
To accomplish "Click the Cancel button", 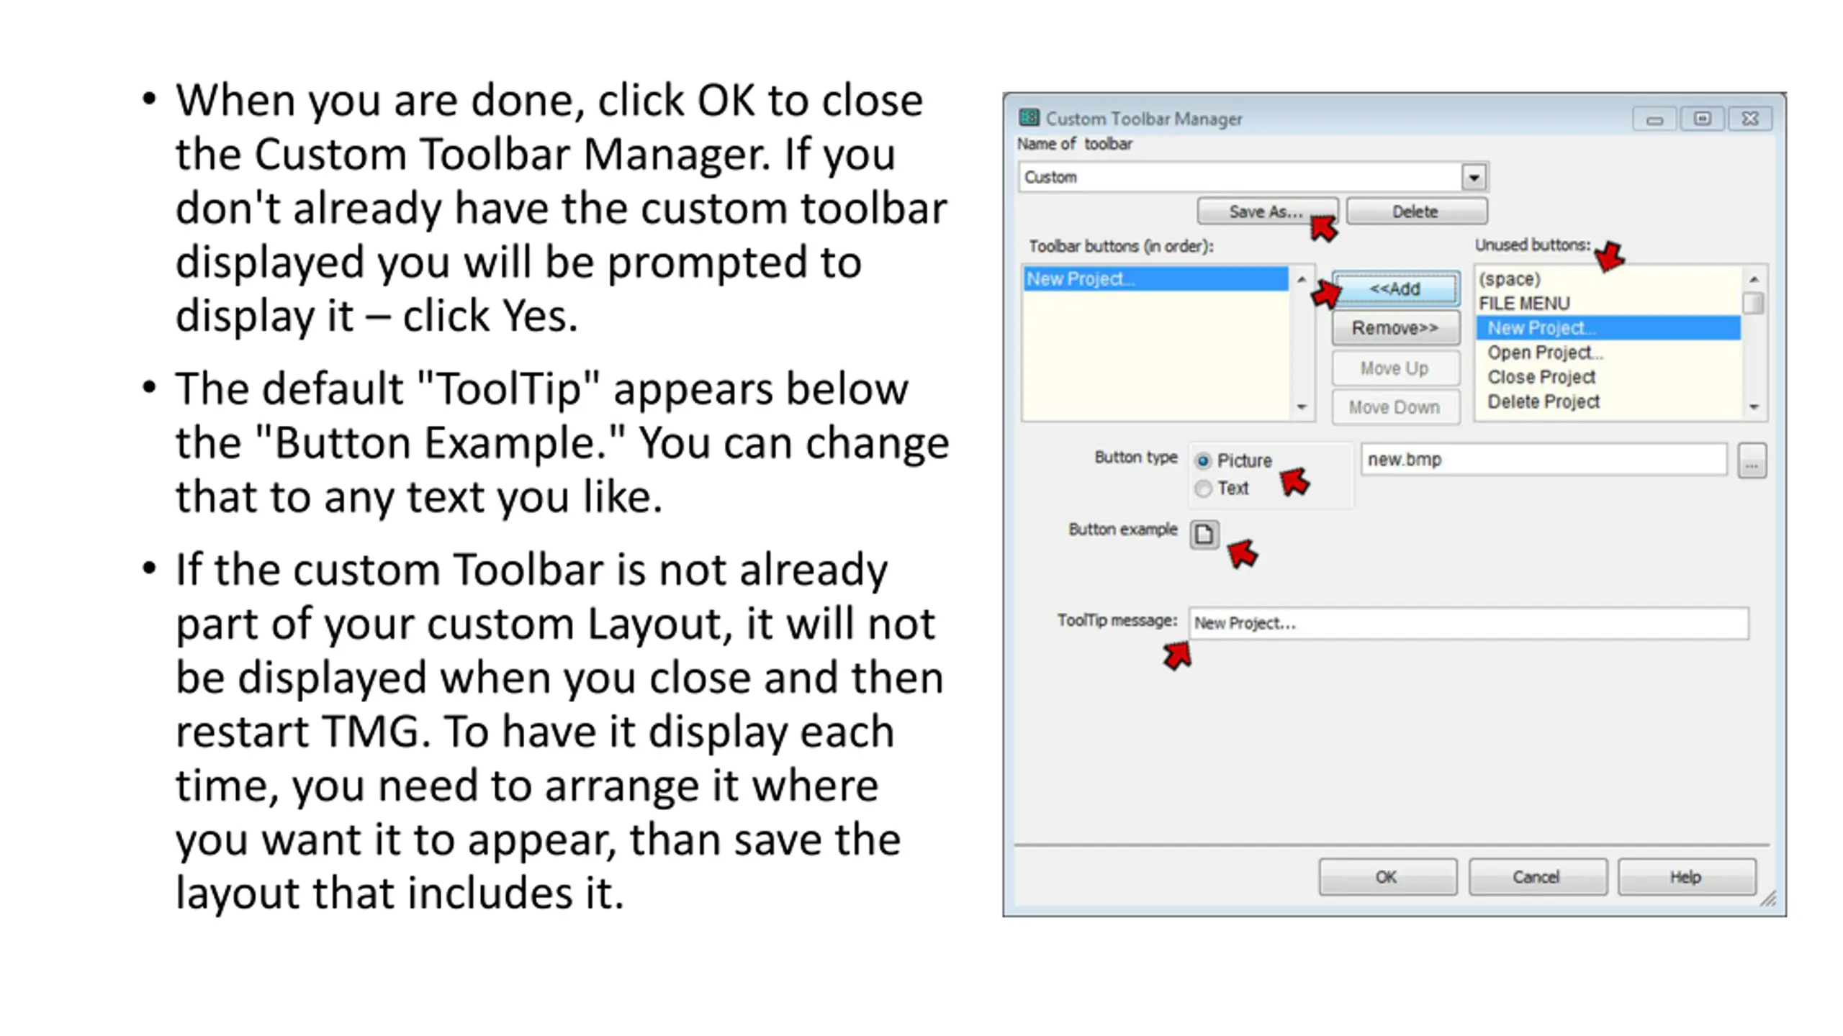I will point(1537,877).
